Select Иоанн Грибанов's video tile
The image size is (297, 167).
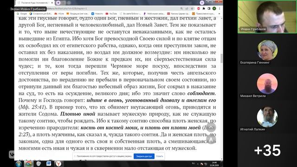tap(267, 17)
